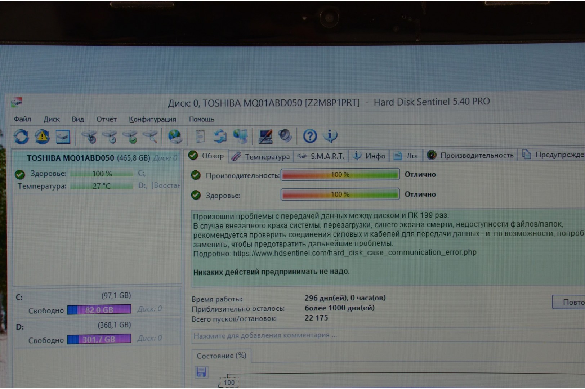Open the Отчёт menu

click(x=106, y=119)
